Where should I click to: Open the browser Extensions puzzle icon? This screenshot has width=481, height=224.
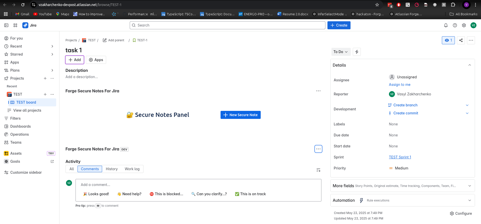pyautogui.click(x=453, y=5)
